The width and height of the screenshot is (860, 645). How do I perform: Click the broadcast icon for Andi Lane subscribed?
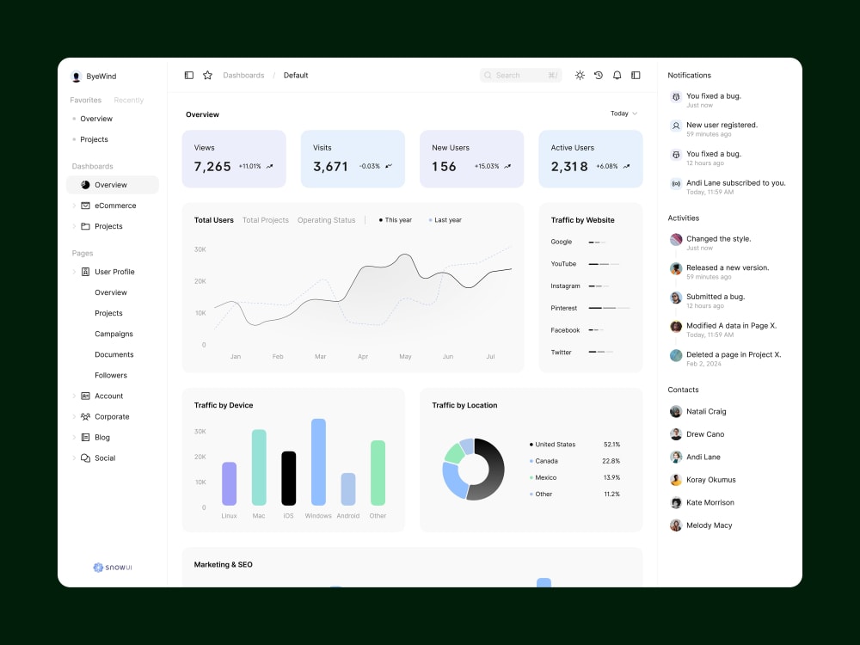click(x=676, y=184)
